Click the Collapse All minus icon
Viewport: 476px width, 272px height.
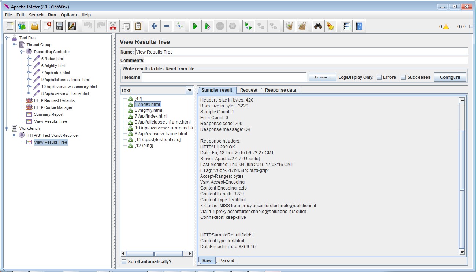(167, 26)
